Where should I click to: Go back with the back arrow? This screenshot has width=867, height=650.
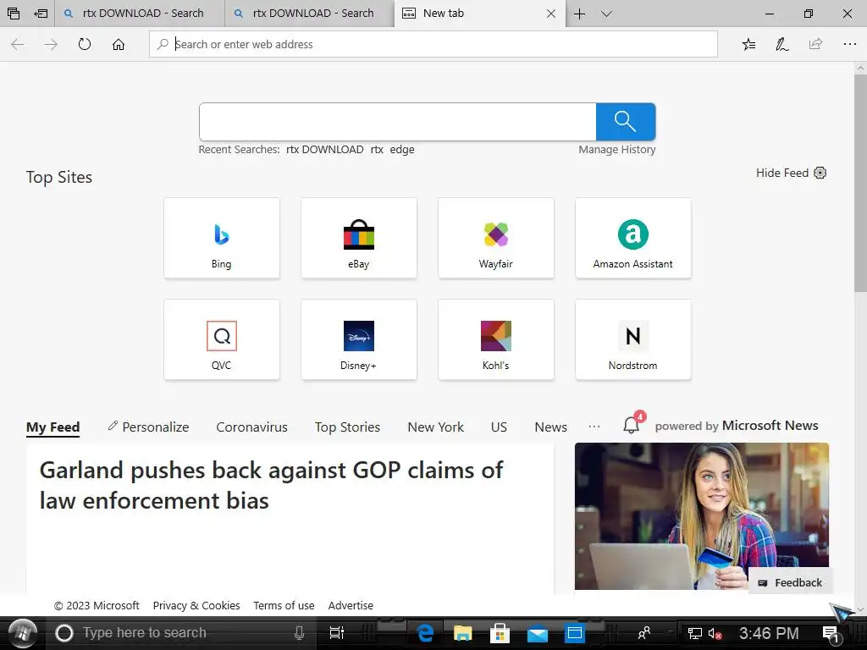click(18, 44)
